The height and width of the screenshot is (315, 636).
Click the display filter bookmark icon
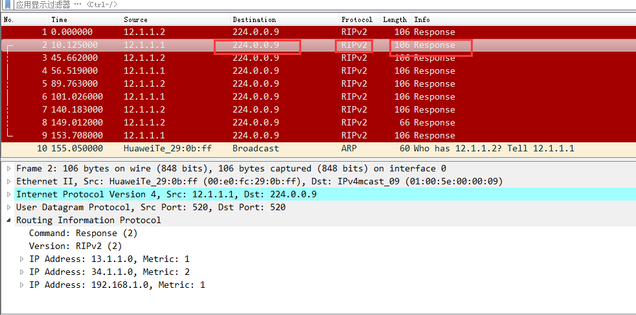(8, 5)
